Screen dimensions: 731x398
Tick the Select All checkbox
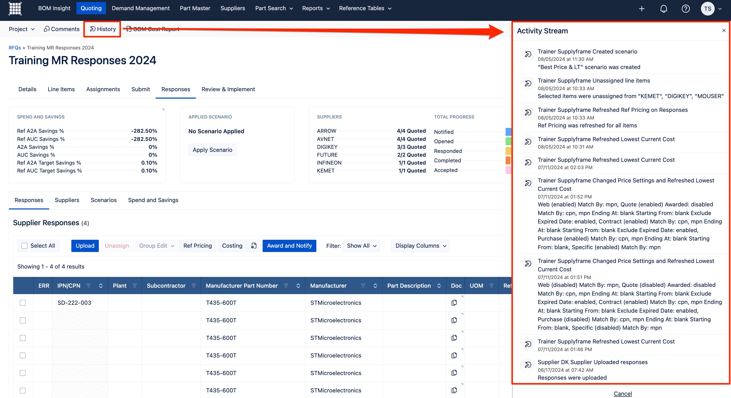pyautogui.click(x=25, y=246)
